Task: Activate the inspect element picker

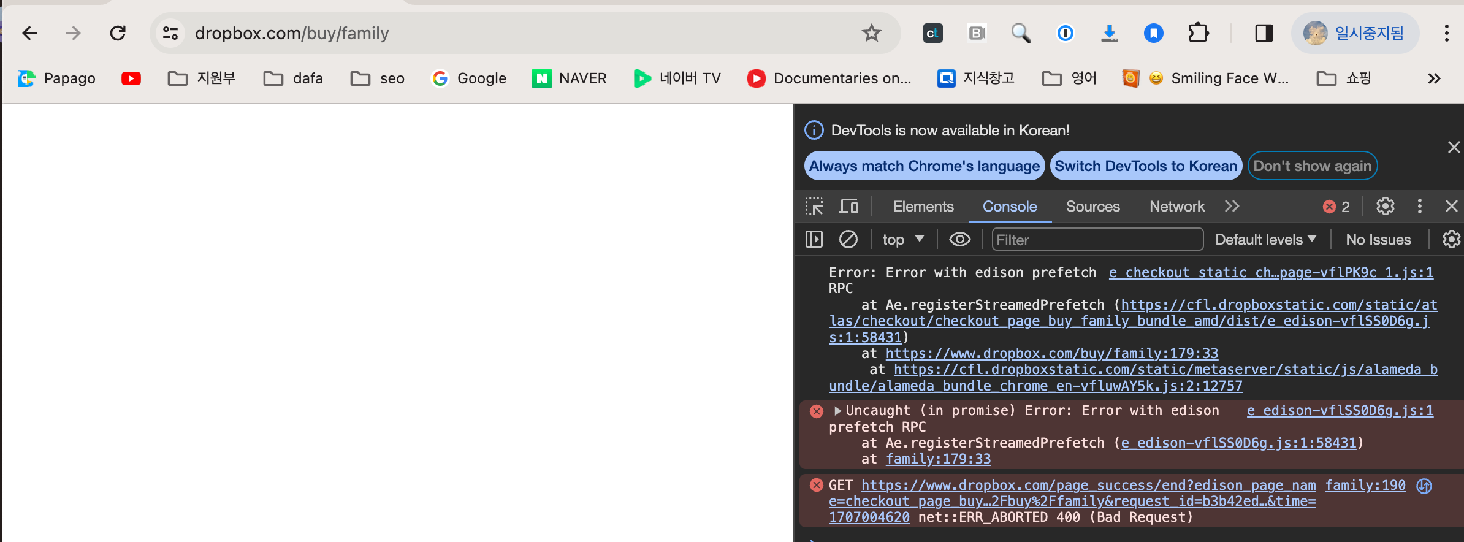Action: click(x=814, y=207)
